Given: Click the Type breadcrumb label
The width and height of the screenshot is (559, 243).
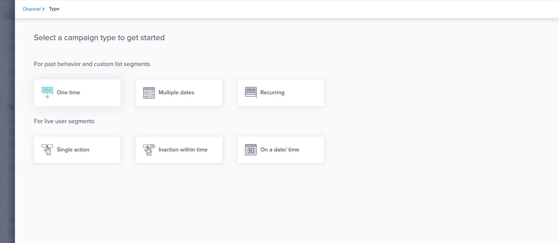Looking at the screenshot, I should tap(54, 9).
